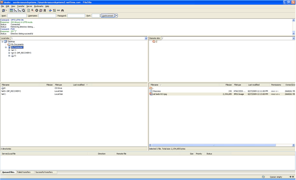Open the Bookmarks menu
296x180 pixels.
point(39,6)
